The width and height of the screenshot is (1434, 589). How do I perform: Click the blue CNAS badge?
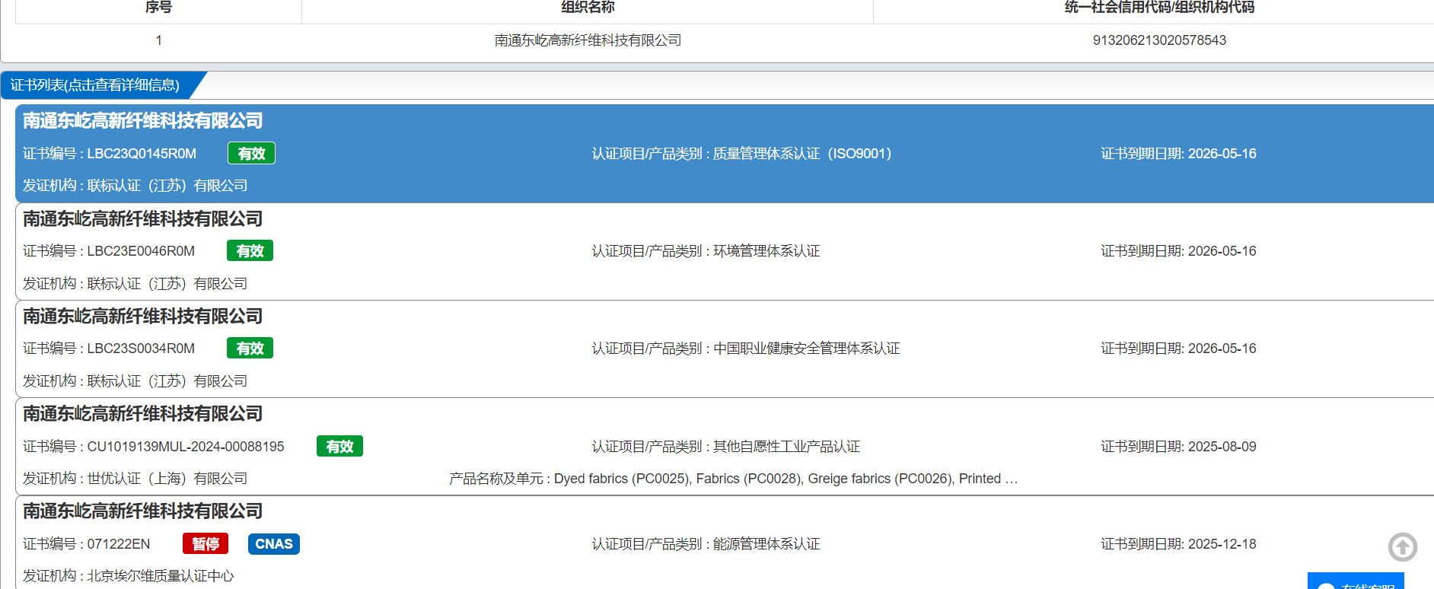(274, 544)
